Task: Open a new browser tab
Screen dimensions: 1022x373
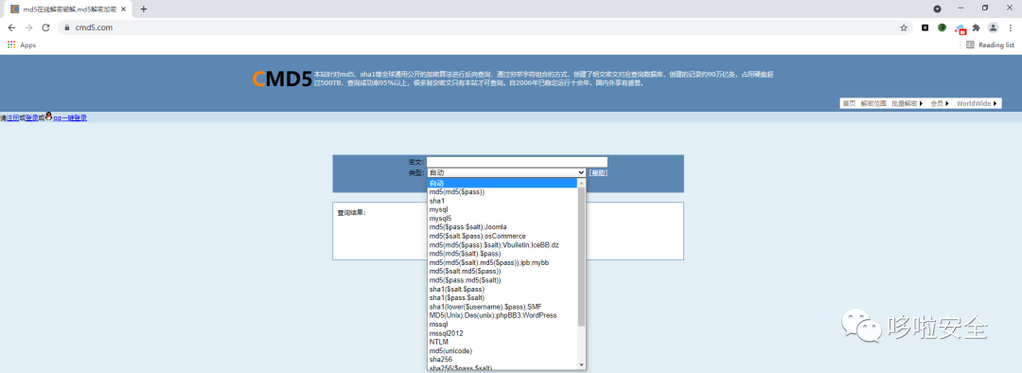Action: point(144,9)
